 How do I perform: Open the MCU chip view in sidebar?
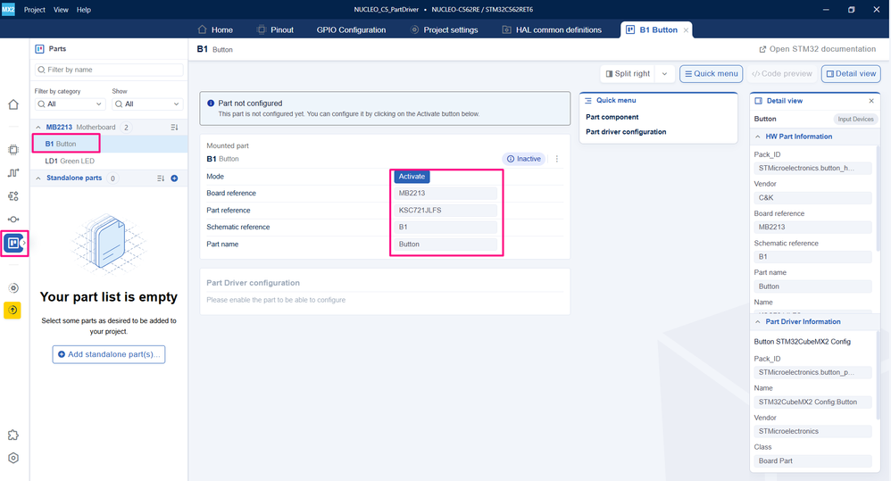(x=13, y=150)
